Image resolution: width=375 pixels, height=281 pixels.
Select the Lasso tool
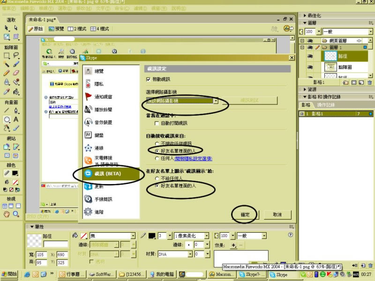[16, 55]
